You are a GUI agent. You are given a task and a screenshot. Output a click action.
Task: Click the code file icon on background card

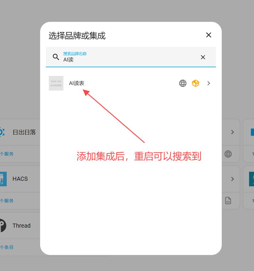coord(228,201)
